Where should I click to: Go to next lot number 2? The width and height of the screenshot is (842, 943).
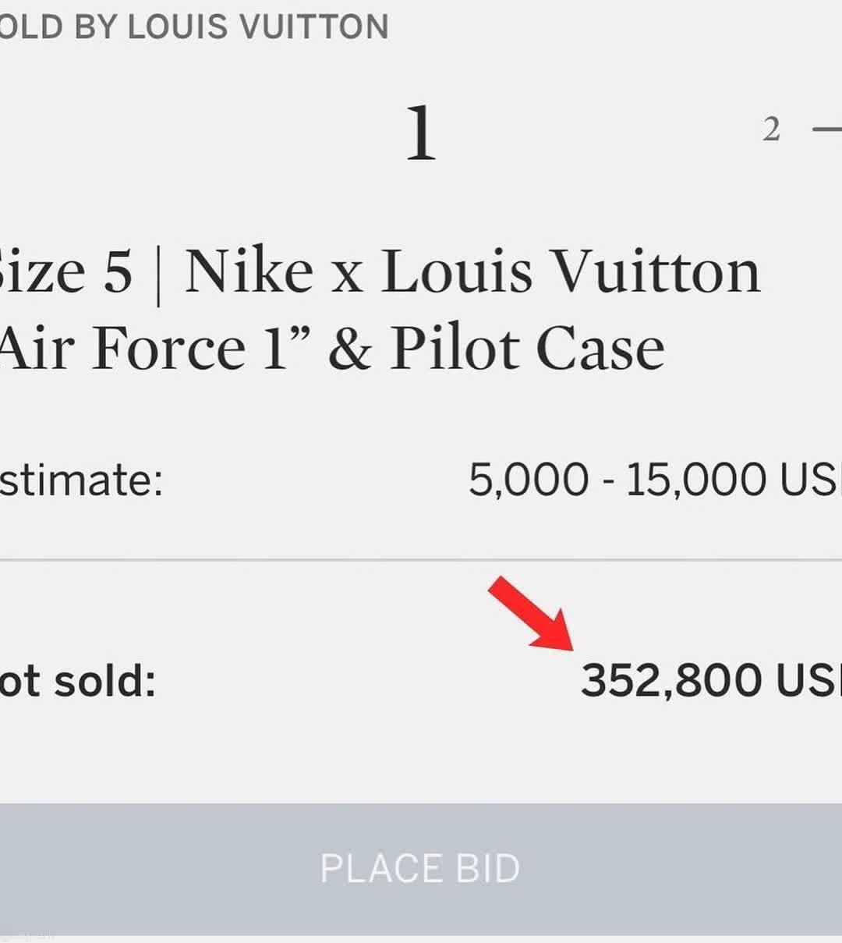coord(771,129)
